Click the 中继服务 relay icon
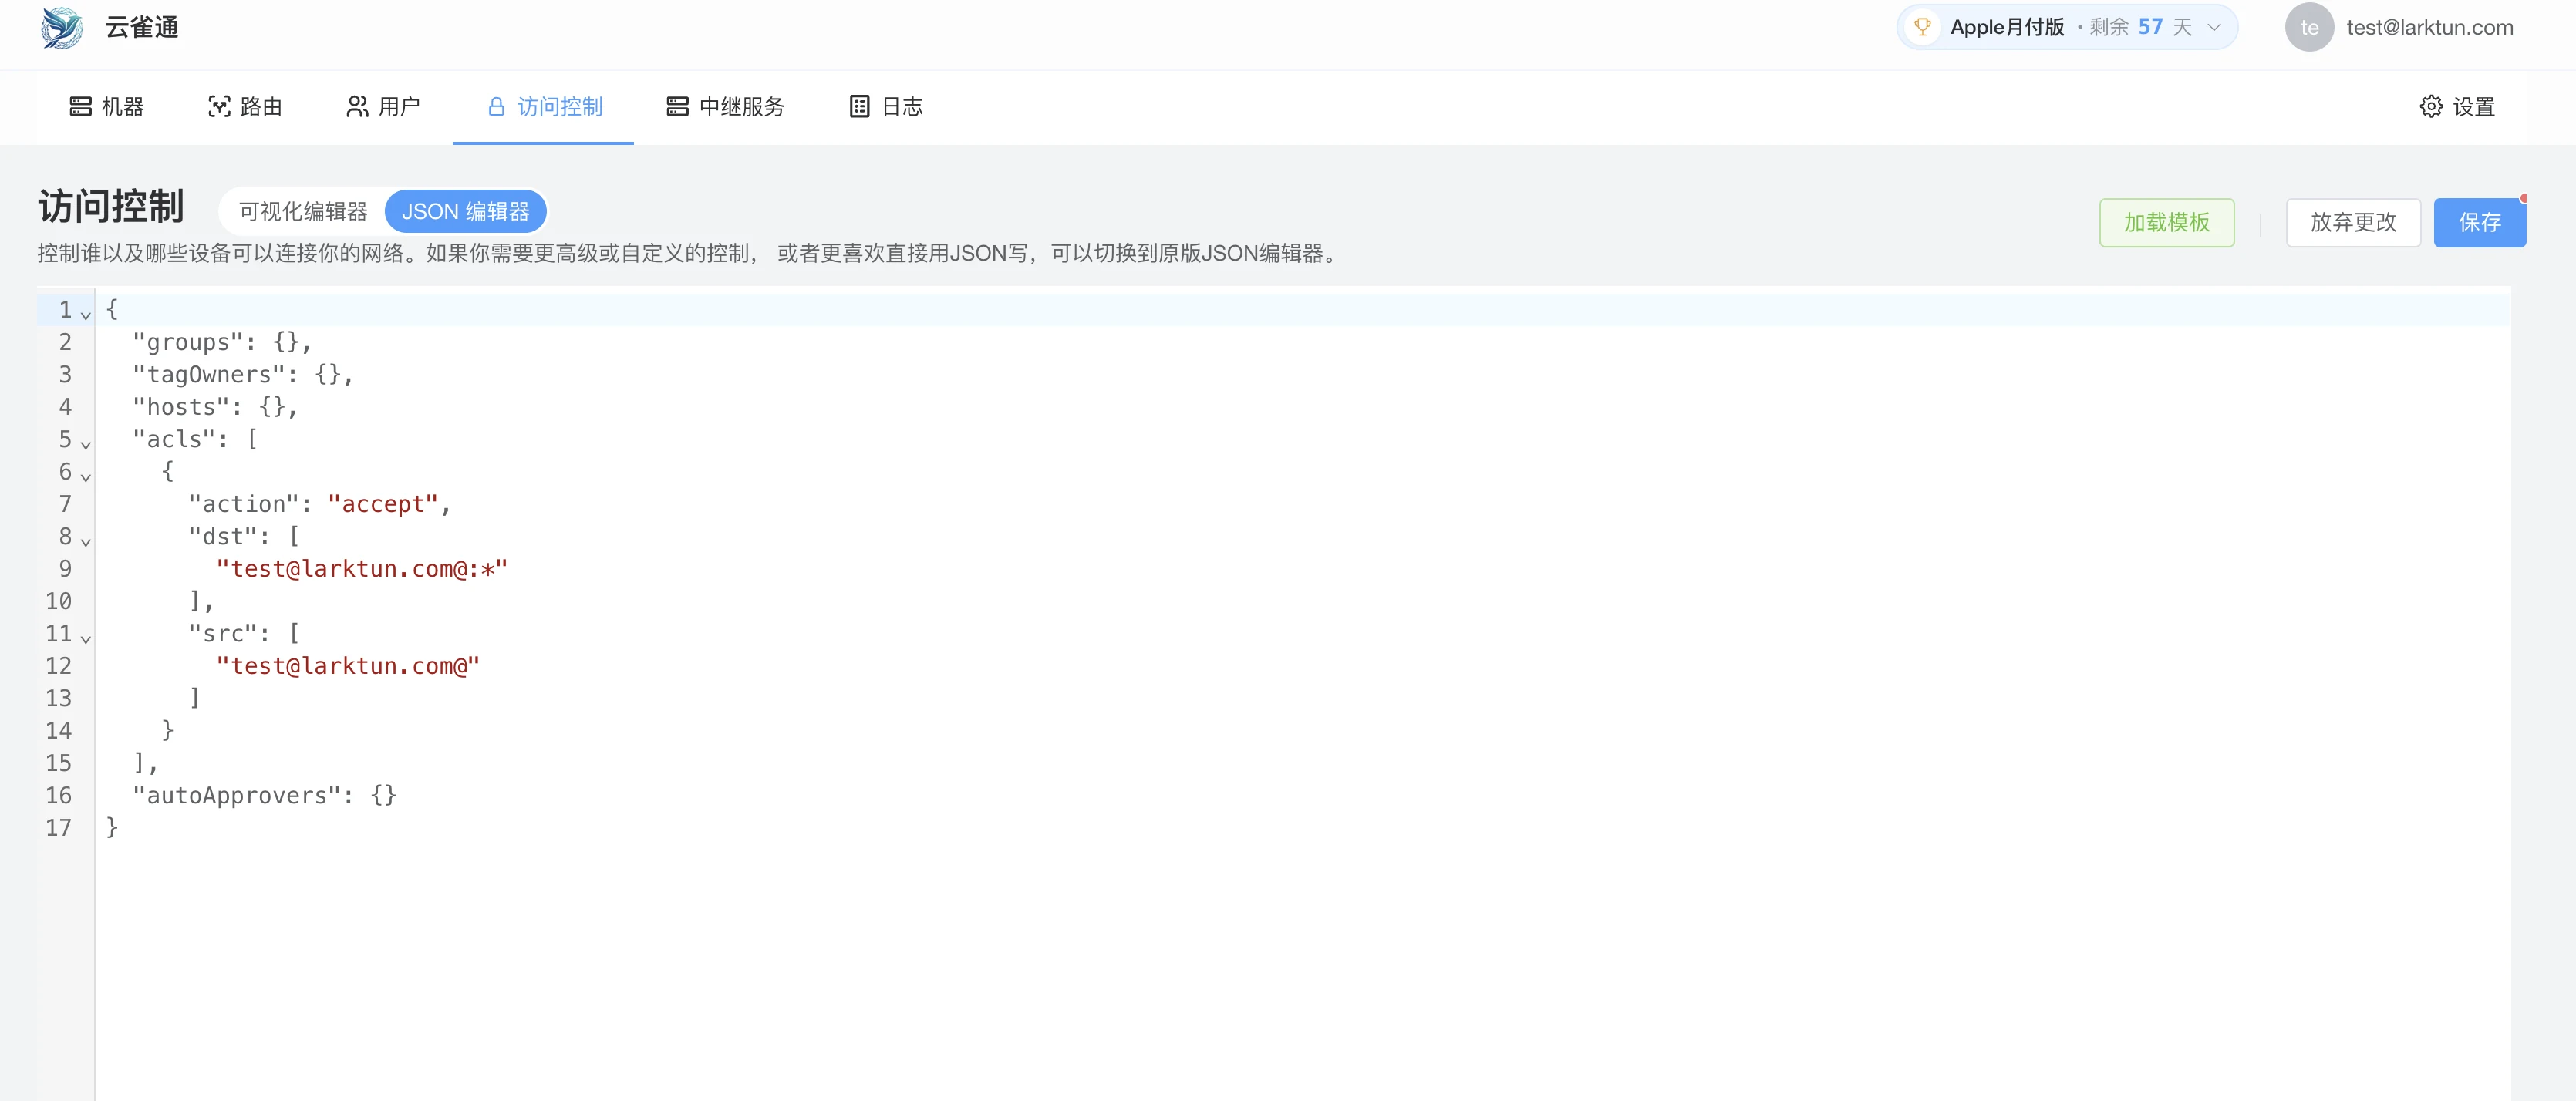 (677, 107)
